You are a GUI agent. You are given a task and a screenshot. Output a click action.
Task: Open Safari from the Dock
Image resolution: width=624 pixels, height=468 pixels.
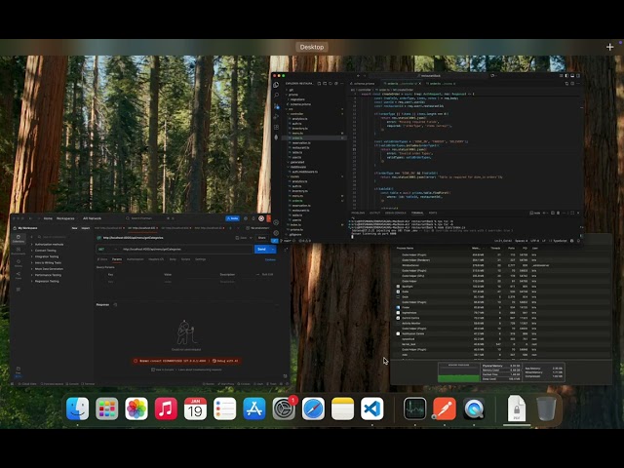313,409
